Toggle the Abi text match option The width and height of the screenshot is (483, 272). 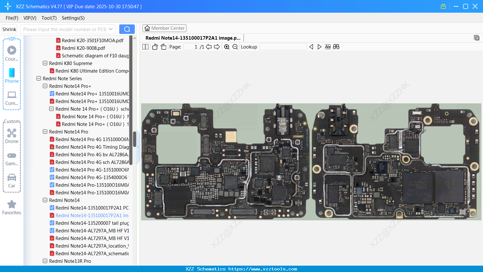(328, 47)
